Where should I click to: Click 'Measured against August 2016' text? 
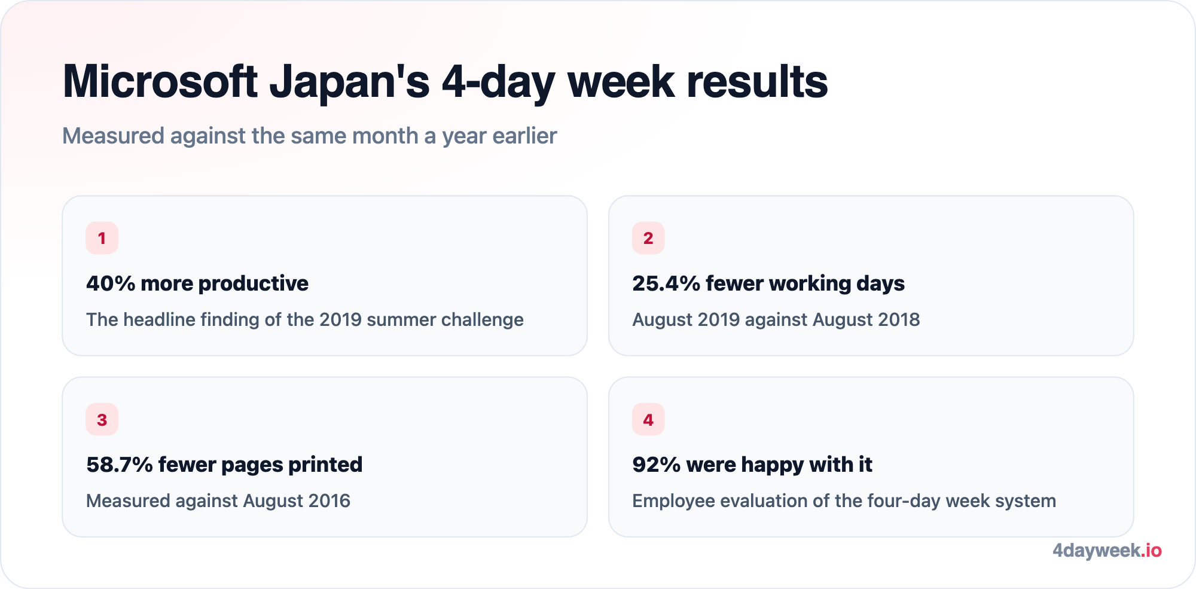[x=218, y=501]
